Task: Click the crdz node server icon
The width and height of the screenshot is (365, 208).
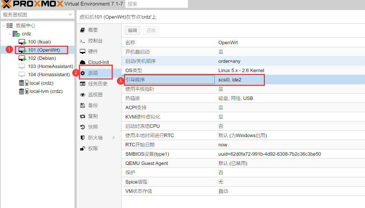Action: 16,34
